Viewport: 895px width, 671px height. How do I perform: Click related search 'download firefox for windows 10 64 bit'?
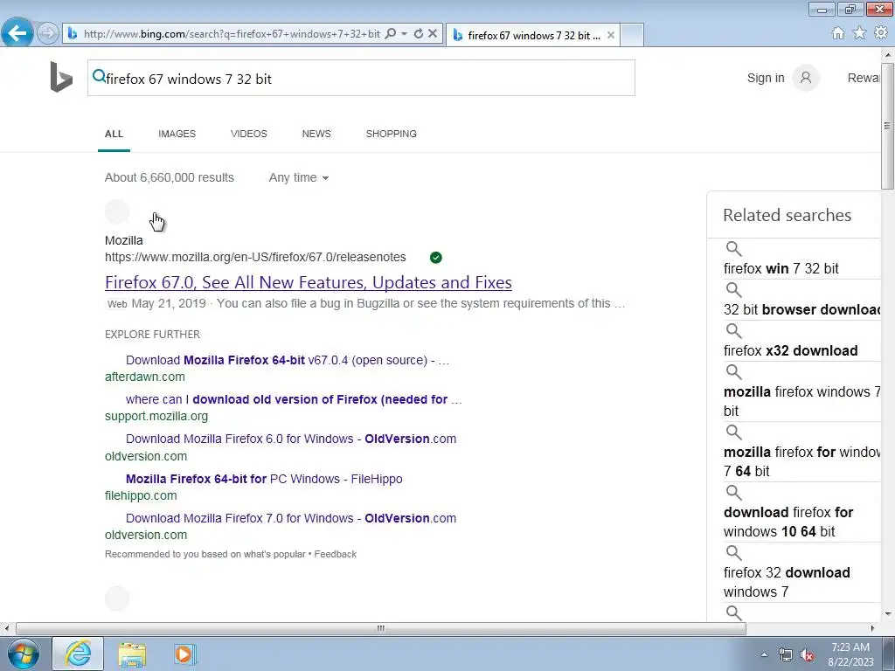[x=788, y=522]
